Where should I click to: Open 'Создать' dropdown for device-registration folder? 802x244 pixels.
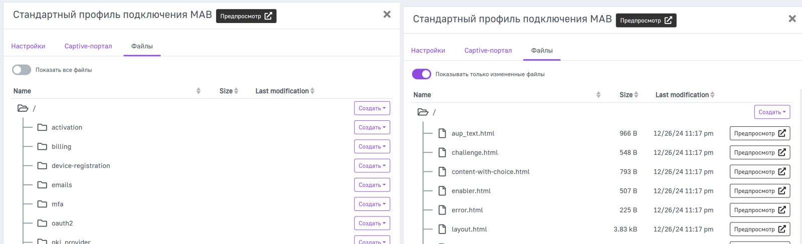[x=372, y=166]
